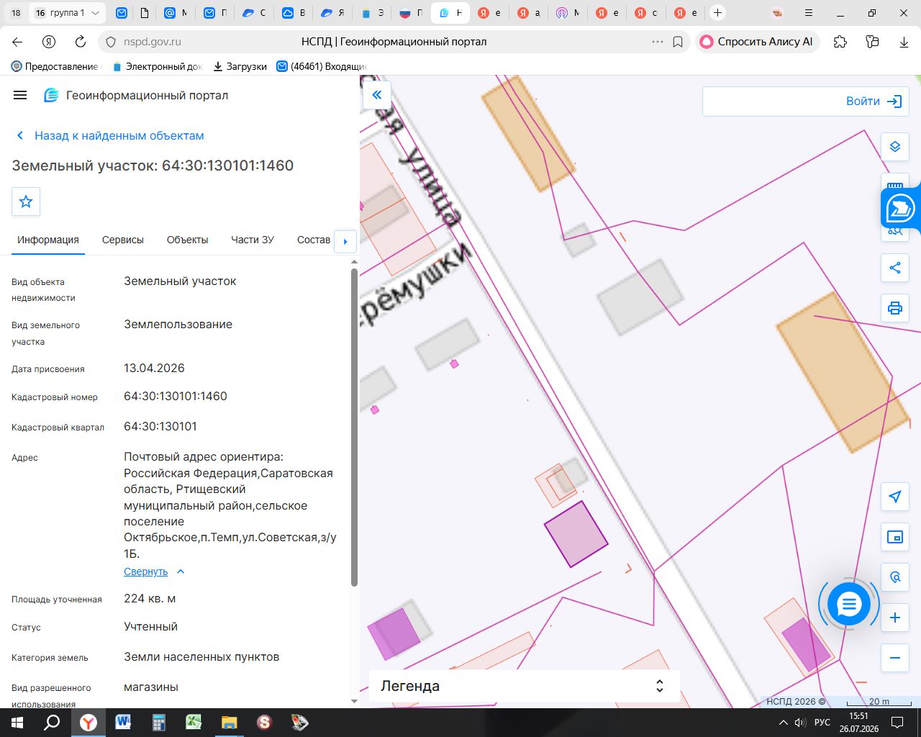The width and height of the screenshot is (921, 737).
Task: Switch to the Объекты tab
Action: tap(187, 240)
